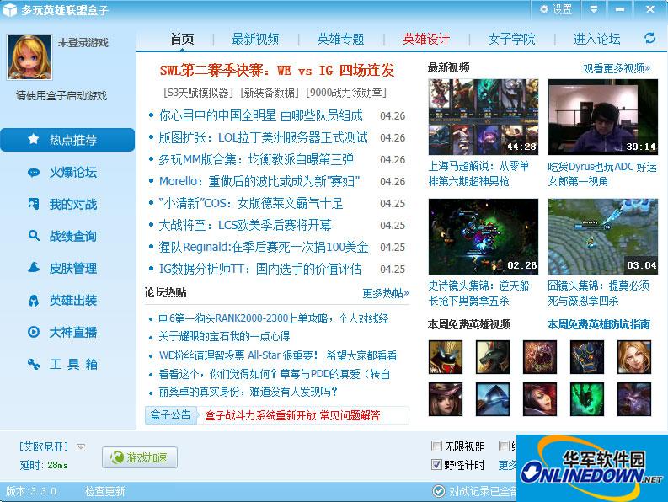Click the red-haired hero icon, bottom row
The width and height of the screenshot is (668, 502).
tap(540, 399)
